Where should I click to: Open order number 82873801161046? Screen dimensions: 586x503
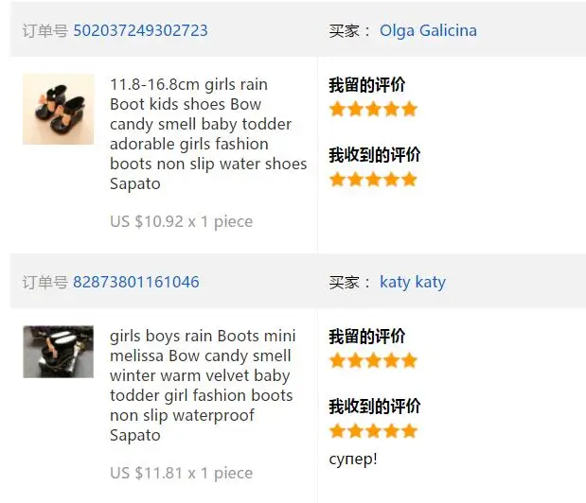[x=136, y=282]
